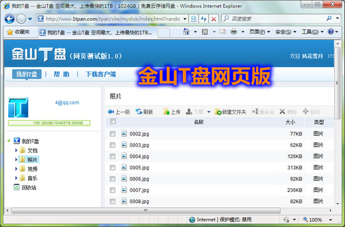Stop page loading with red X icon
The height and width of the screenshot is (227, 345).
(213, 19)
